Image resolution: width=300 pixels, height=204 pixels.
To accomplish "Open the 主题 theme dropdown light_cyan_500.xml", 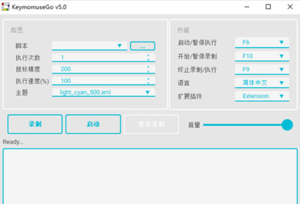I will [x=104, y=92].
